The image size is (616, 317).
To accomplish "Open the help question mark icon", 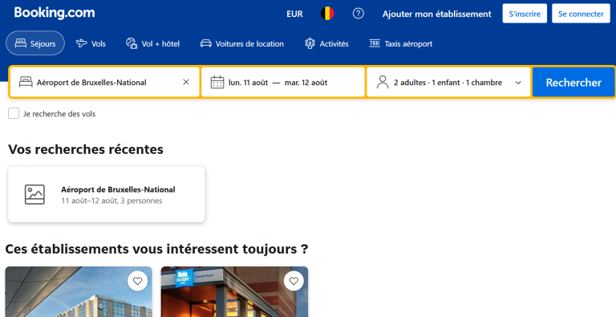I will 358,14.
